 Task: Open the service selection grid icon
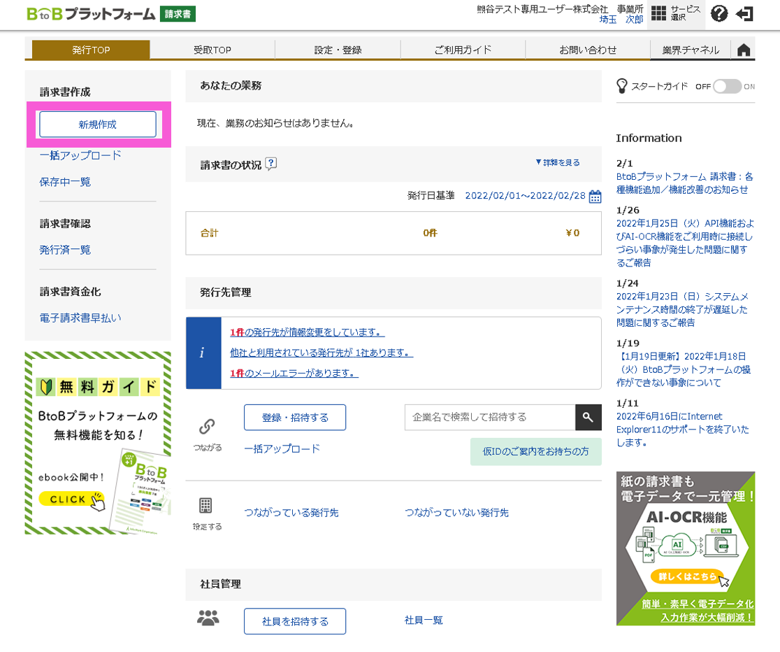click(x=658, y=13)
